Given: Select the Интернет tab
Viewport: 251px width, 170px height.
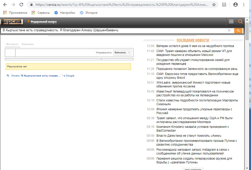Looking at the screenshot, I should pyautogui.click(x=12, y=44).
